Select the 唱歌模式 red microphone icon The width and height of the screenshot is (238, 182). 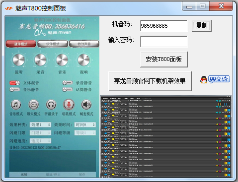(69, 105)
